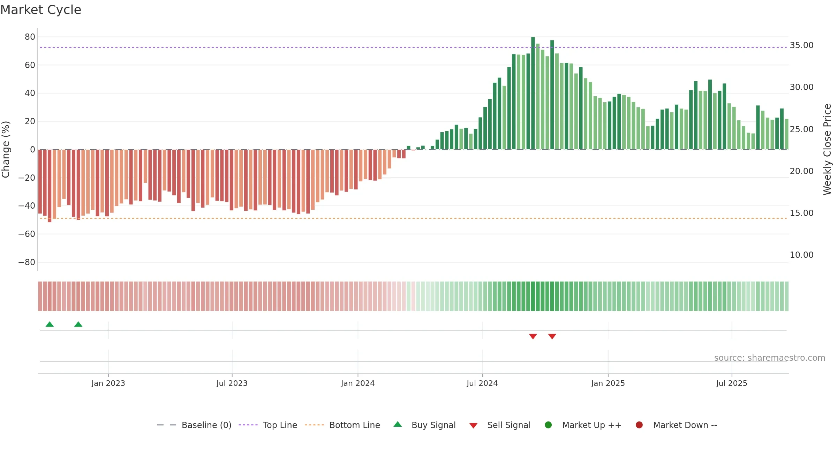Click the 15.00 price axis tick

[x=801, y=213]
